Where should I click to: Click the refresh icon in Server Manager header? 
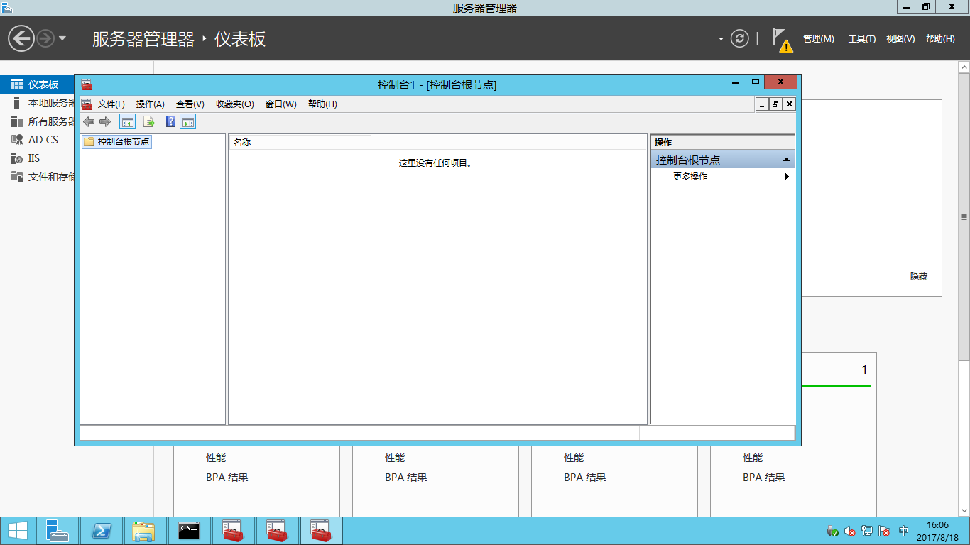click(x=740, y=38)
